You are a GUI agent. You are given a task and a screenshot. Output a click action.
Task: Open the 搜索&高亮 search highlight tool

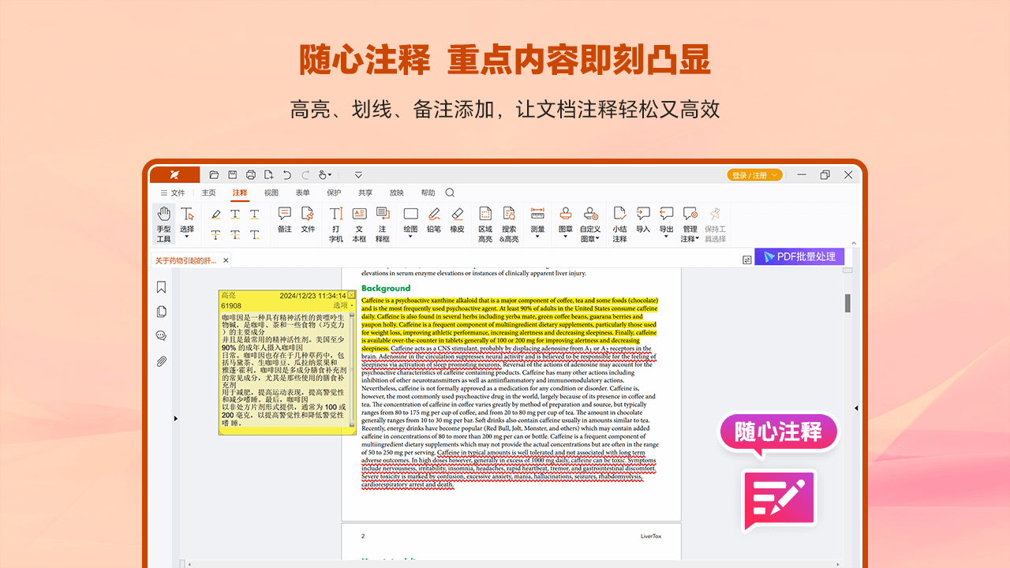(x=509, y=223)
